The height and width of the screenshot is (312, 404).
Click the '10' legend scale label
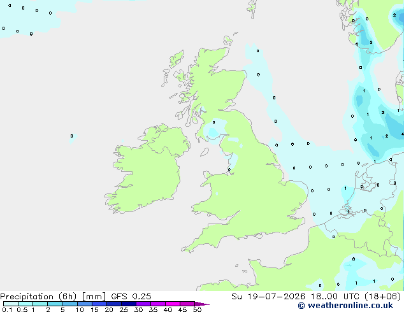80,309
